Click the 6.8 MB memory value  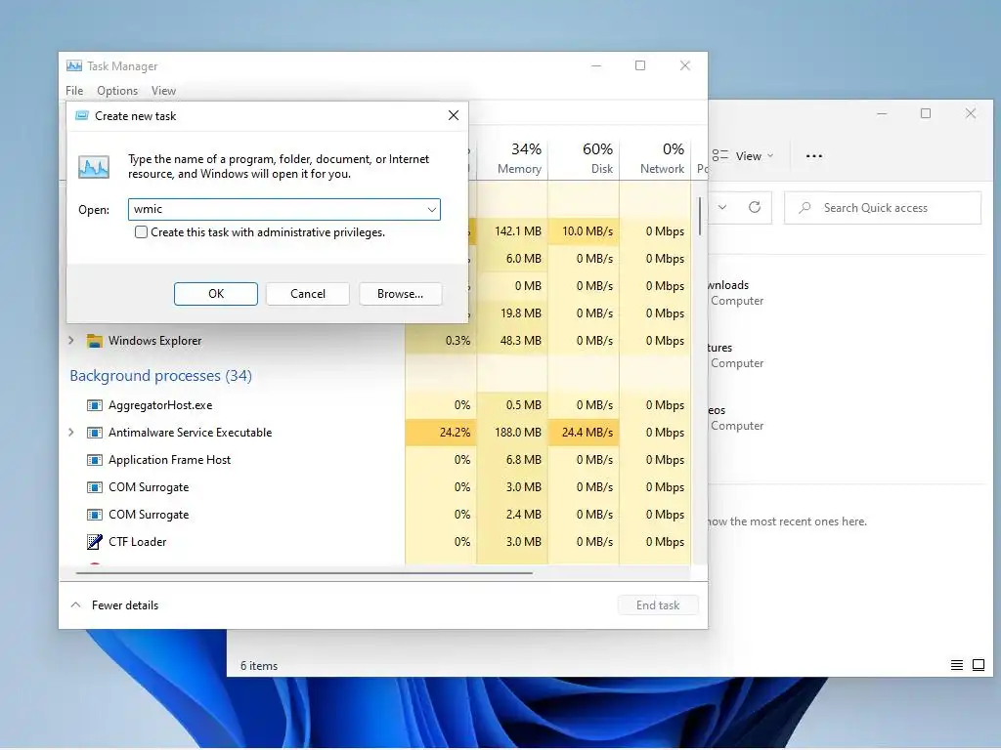(524, 460)
